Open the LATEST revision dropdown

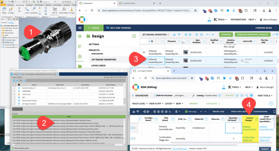click(169, 104)
